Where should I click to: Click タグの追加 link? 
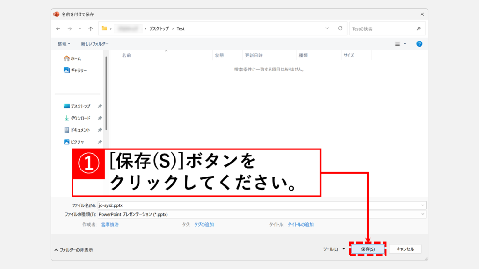tap(204, 225)
